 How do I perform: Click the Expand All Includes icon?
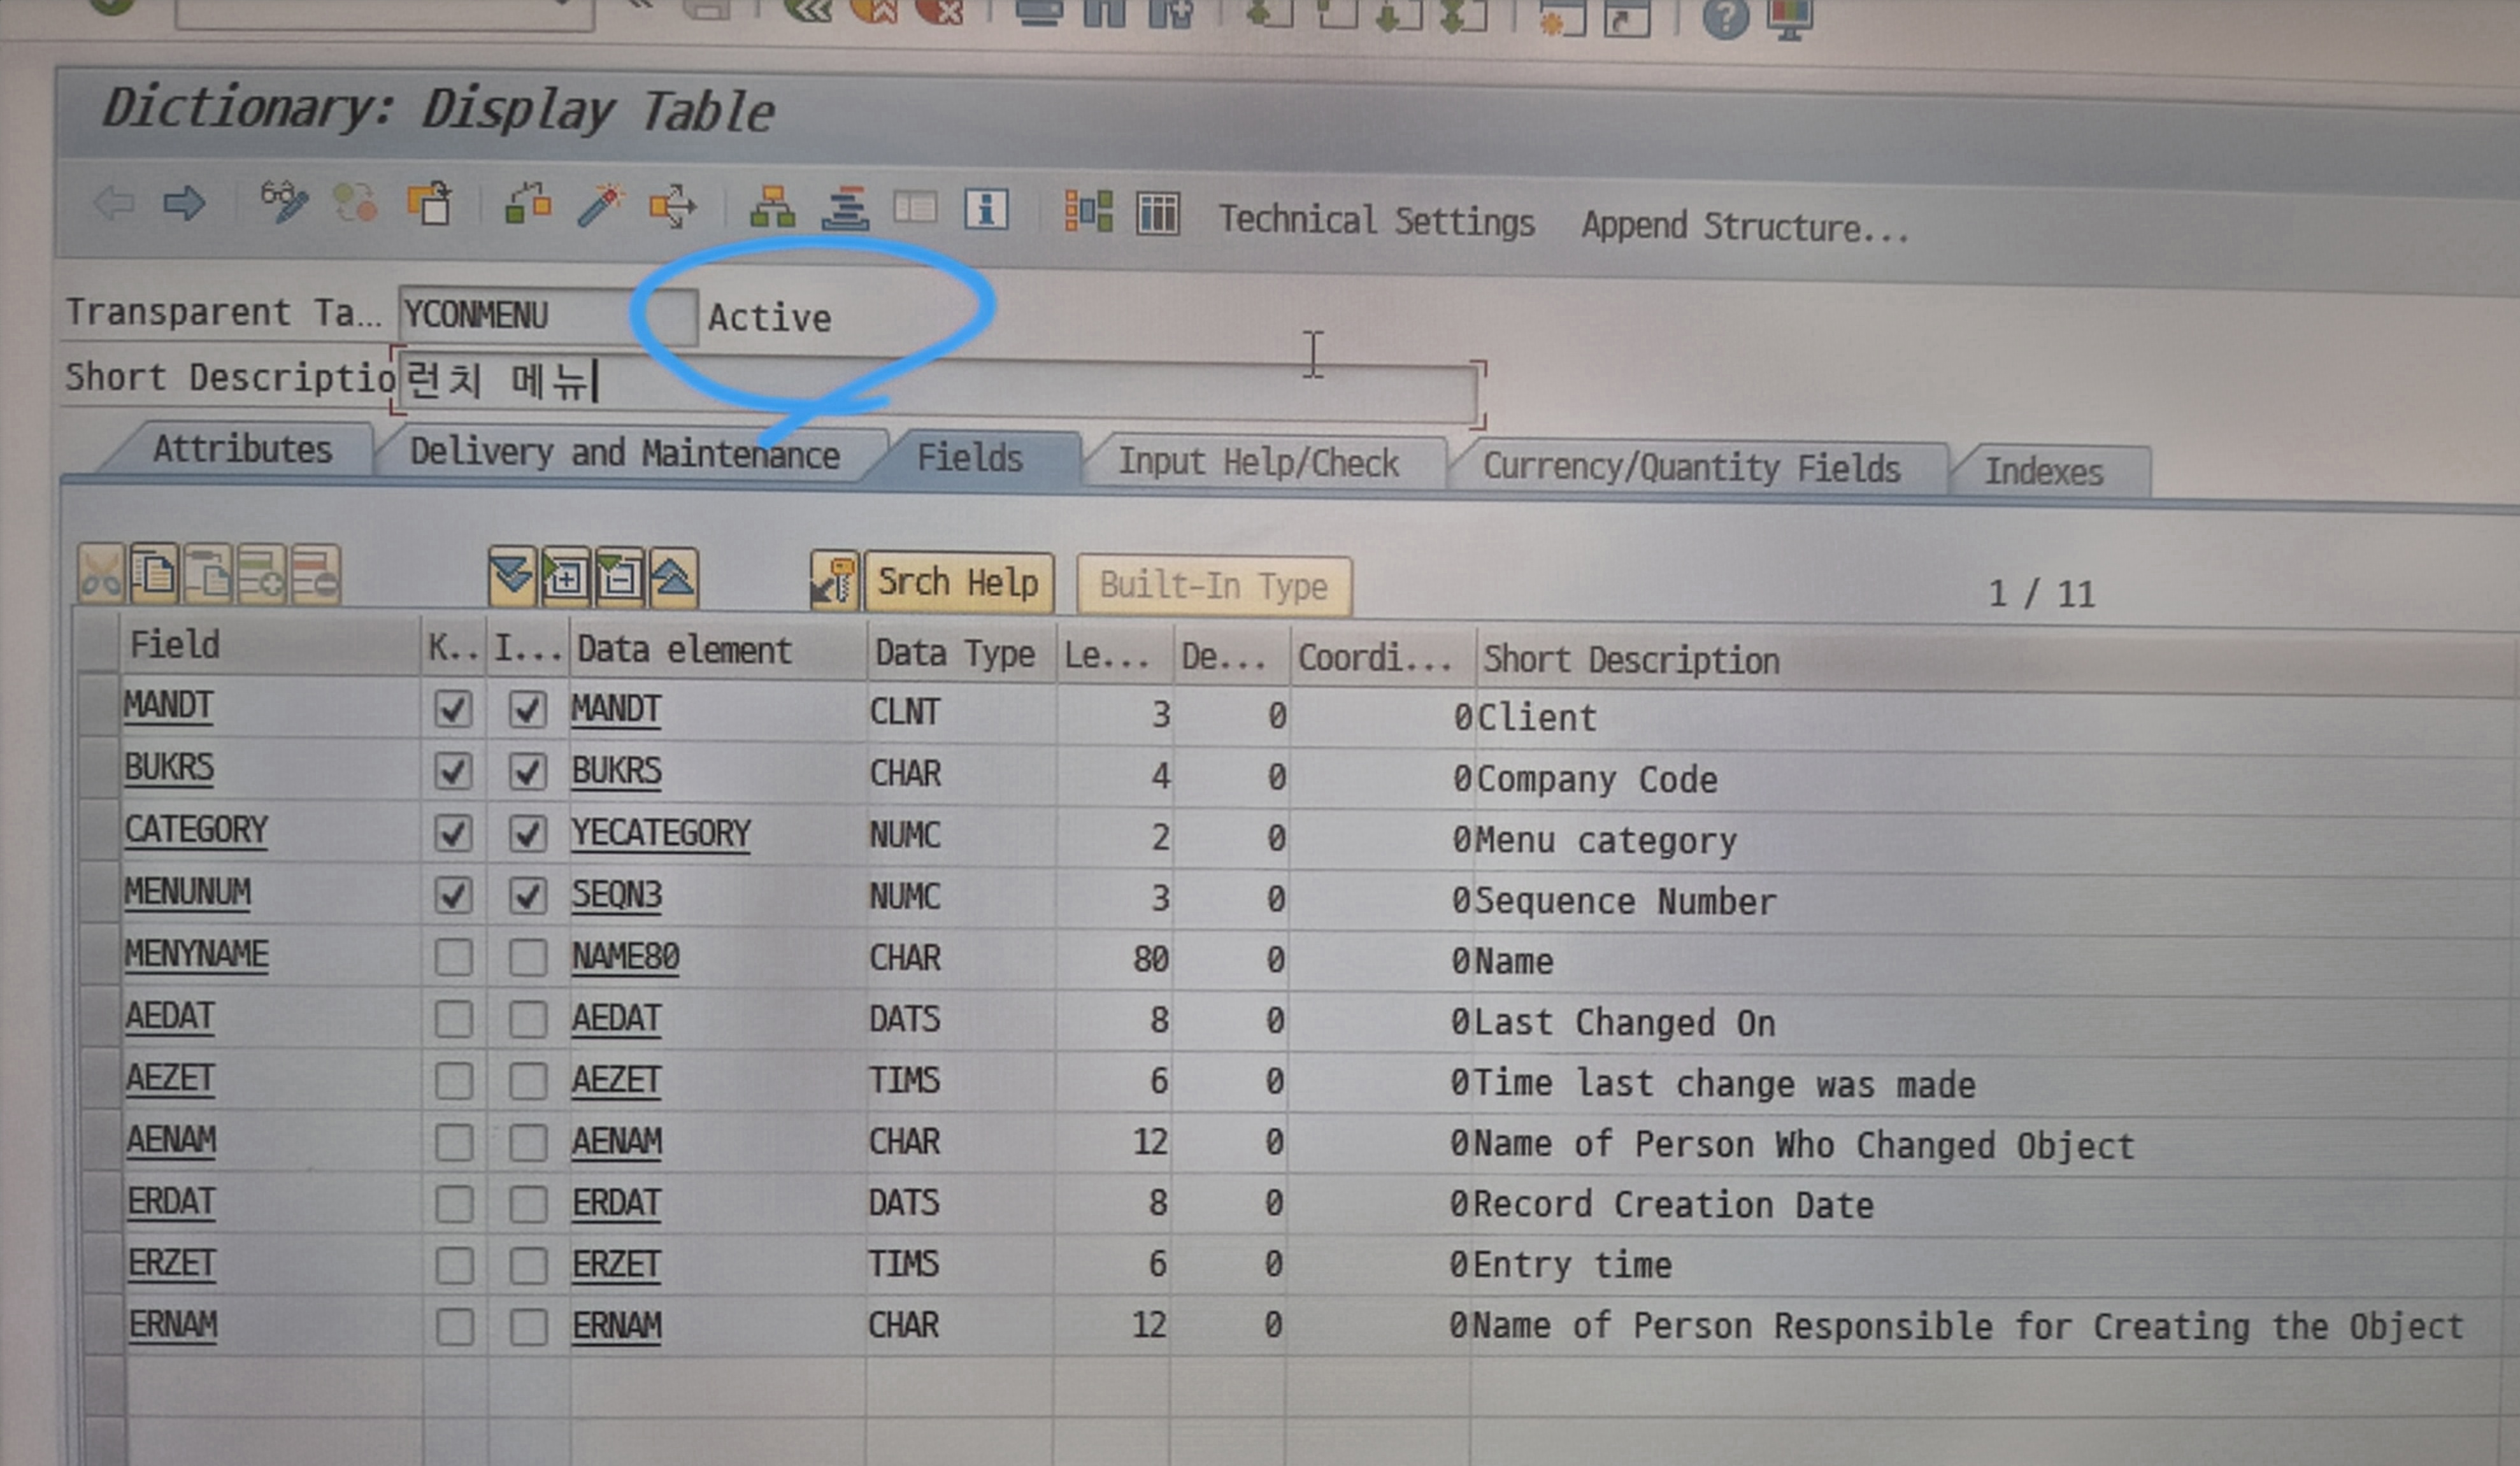pyautogui.click(x=512, y=577)
